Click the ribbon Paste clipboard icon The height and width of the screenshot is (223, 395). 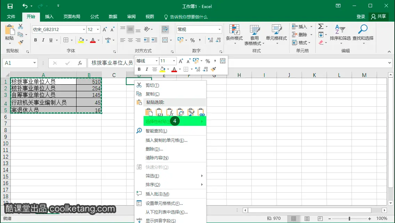pos(10,30)
